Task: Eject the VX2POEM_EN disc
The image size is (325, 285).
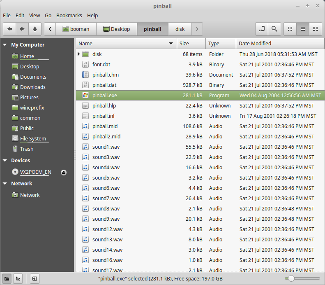Action: coord(64,172)
